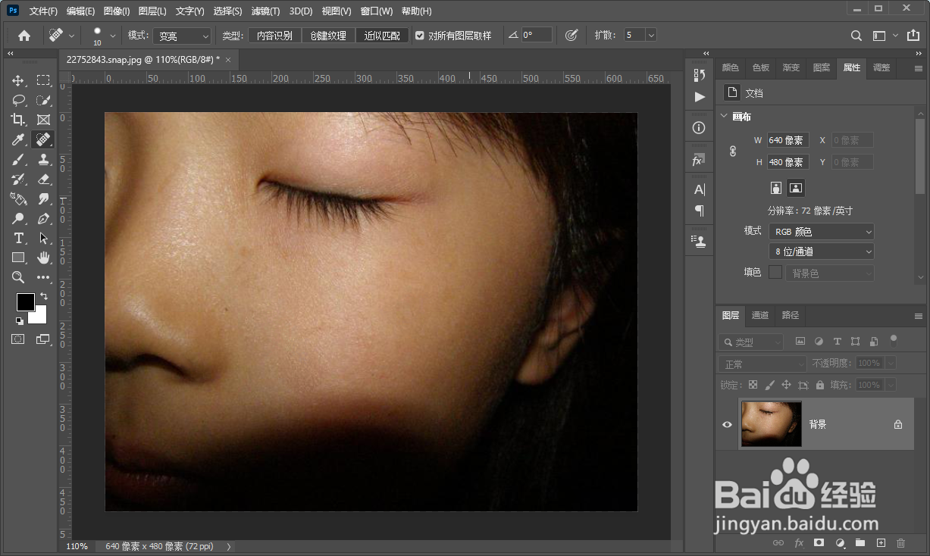
Task: Select the Clone Stamp tool
Action: point(43,159)
